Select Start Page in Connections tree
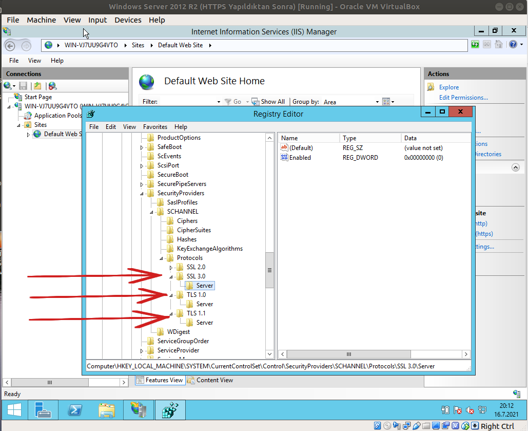The height and width of the screenshot is (431, 528). (x=38, y=97)
